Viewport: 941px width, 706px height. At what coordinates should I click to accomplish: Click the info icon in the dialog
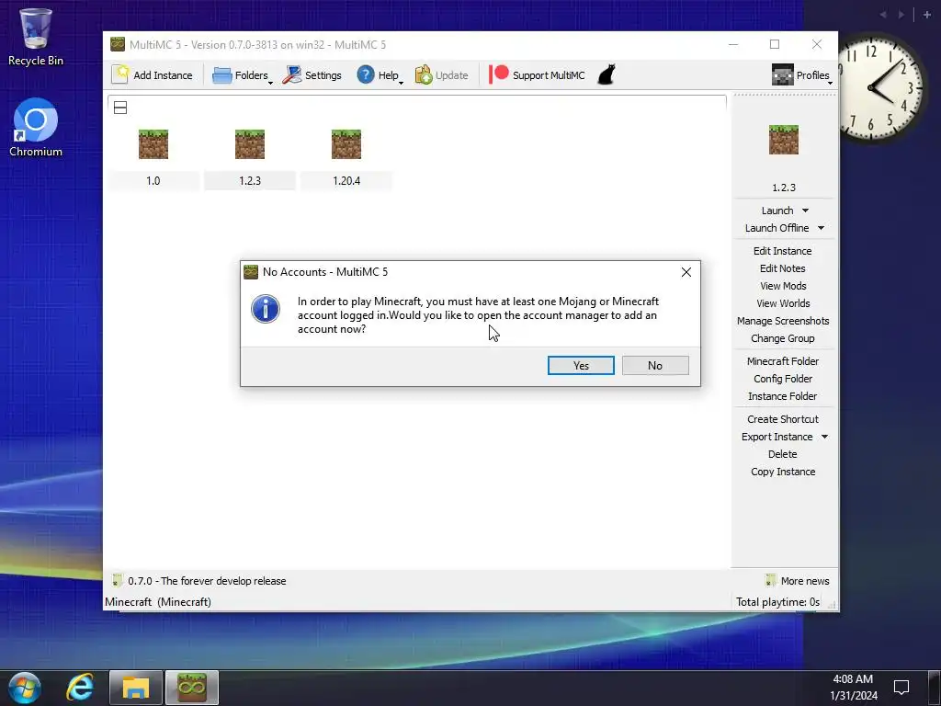click(x=266, y=309)
